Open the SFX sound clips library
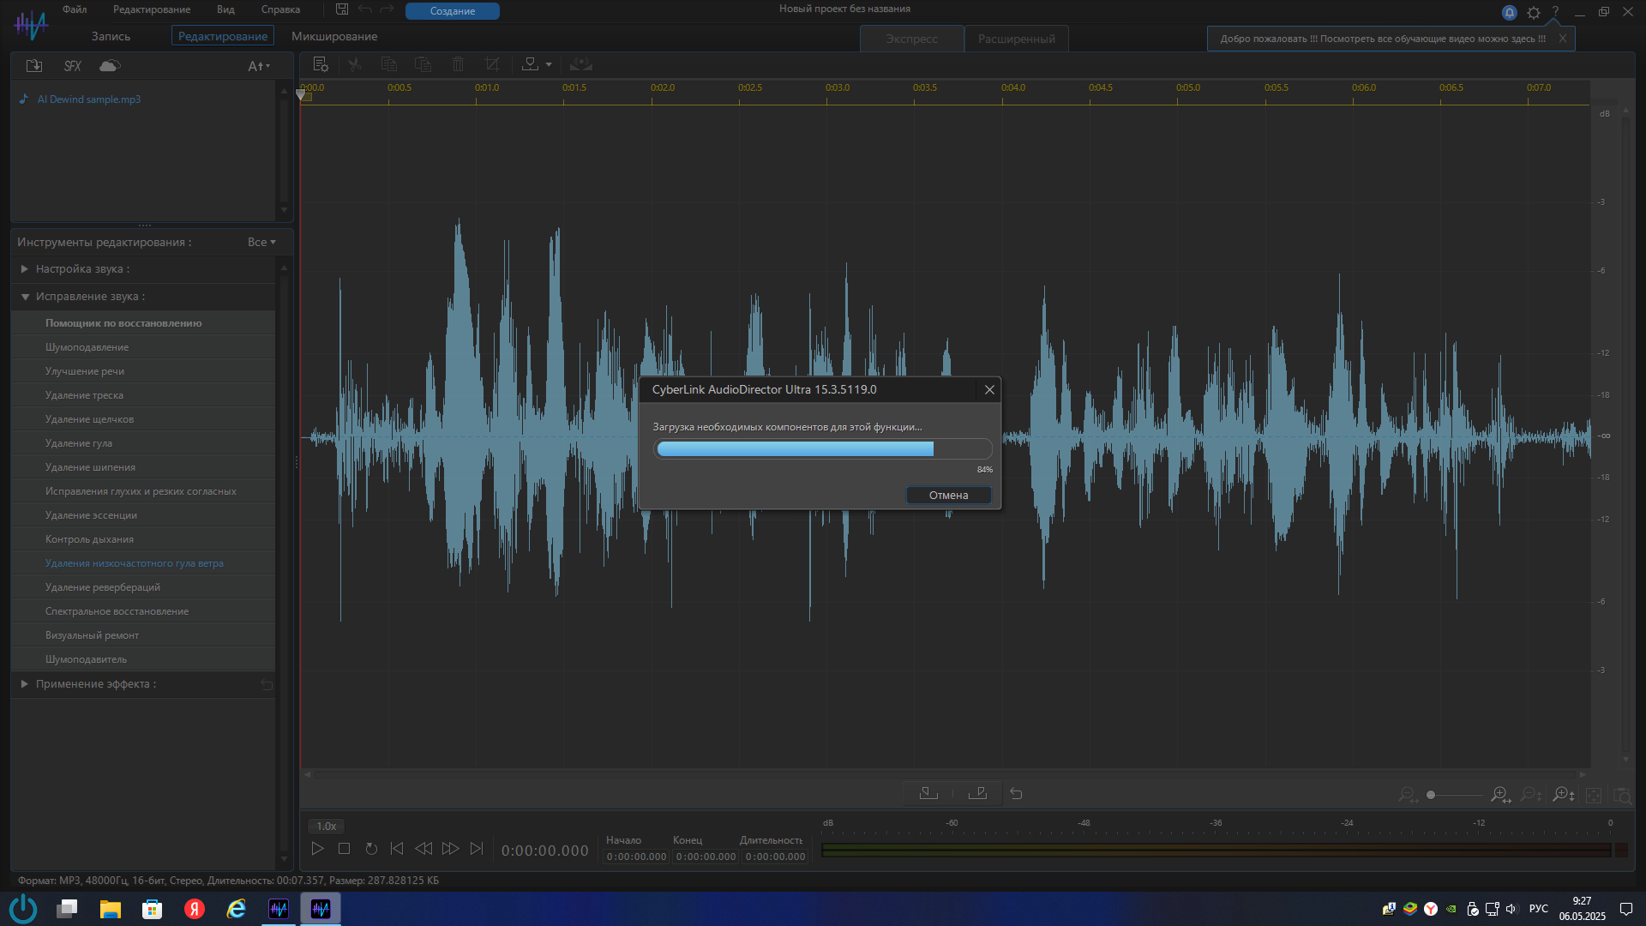Viewport: 1646px width, 926px height. point(73,66)
